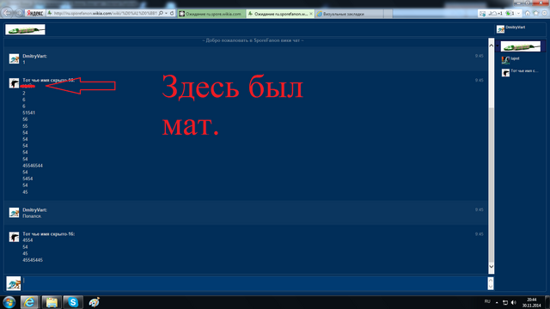This screenshot has width=550, height=309.
Task: Open the Paint icon on taskbar
Action: (x=94, y=302)
